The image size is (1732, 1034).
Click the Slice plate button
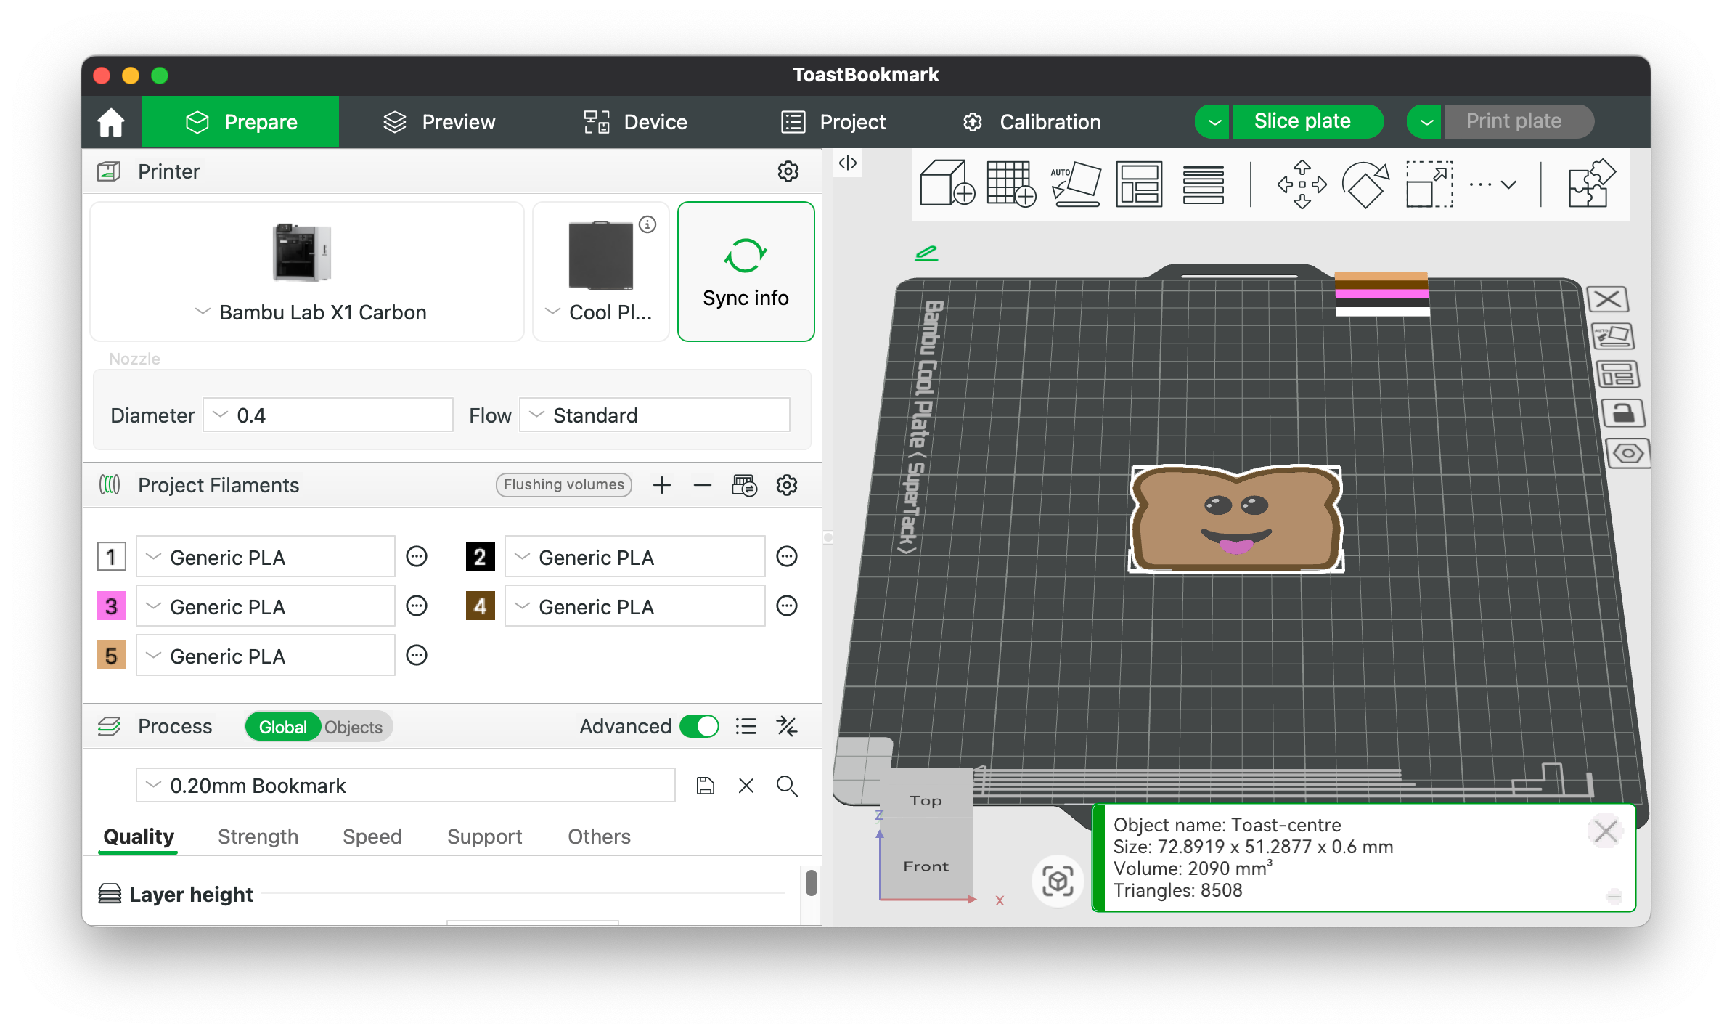click(x=1307, y=121)
